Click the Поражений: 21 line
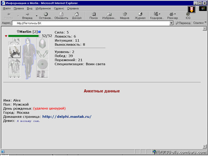The width and height of the screenshot is (208, 156). tap(68, 60)
